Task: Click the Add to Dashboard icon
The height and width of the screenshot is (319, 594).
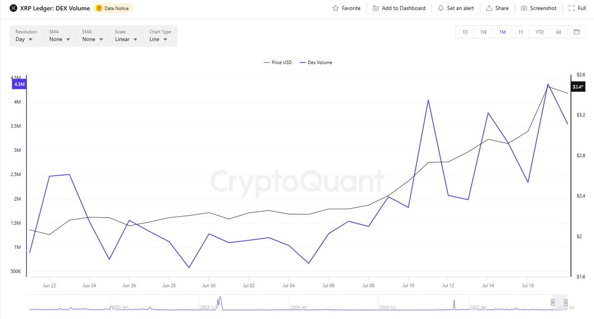Action: 376,8
